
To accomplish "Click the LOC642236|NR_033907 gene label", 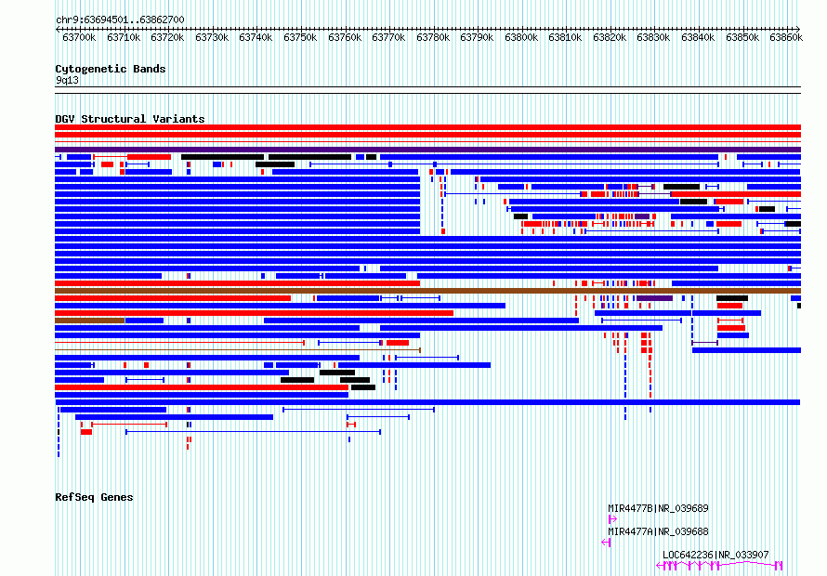I will (x=715, y=555).
